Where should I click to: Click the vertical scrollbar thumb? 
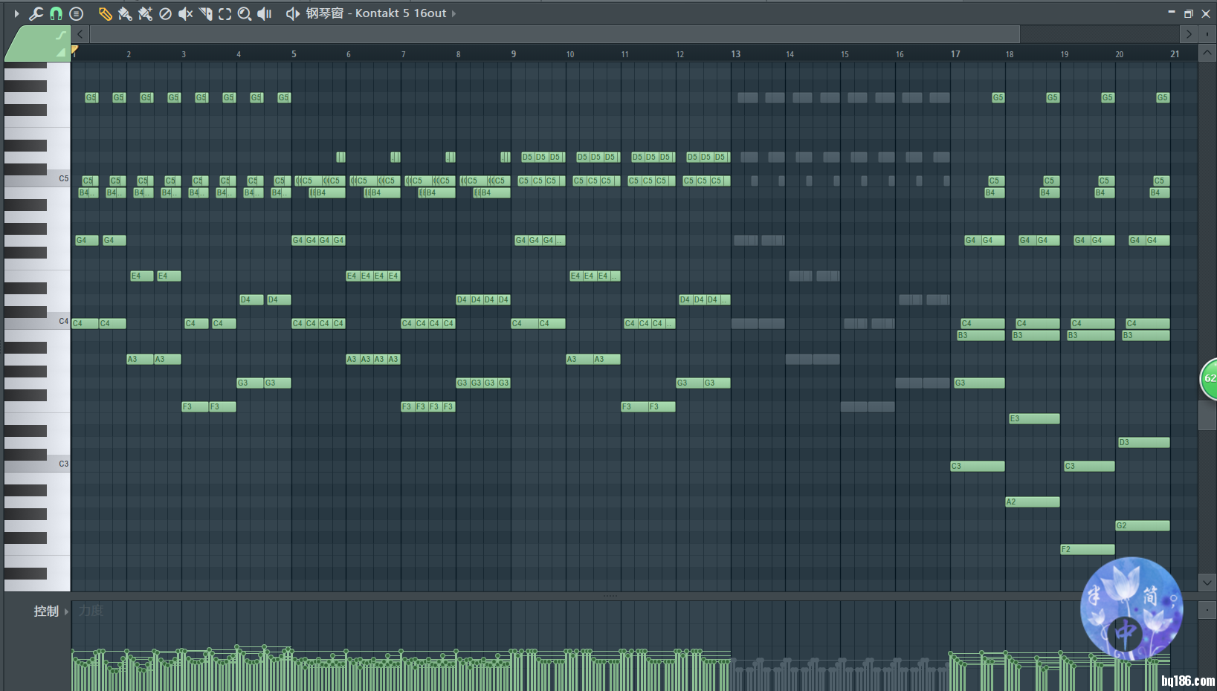pyautogui.click(x=1207, y=415)
